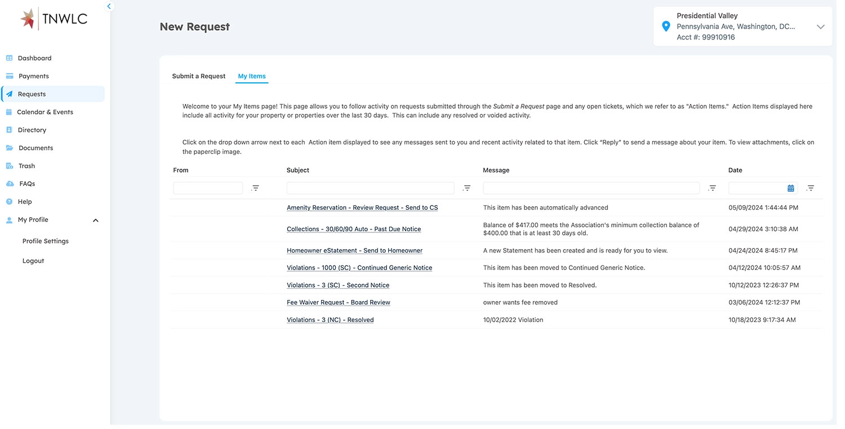
Task: Click the Help question mark icon
Action: click(9, 202)
